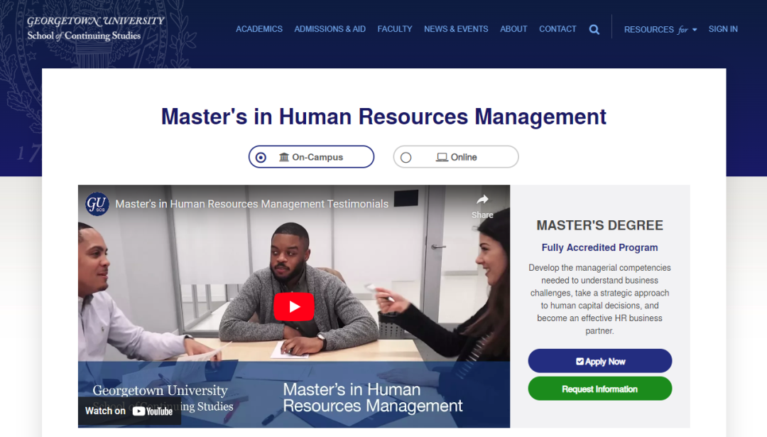Navigate to the Contact page
The height and width of the screenshot is (437, 767).
557,29
